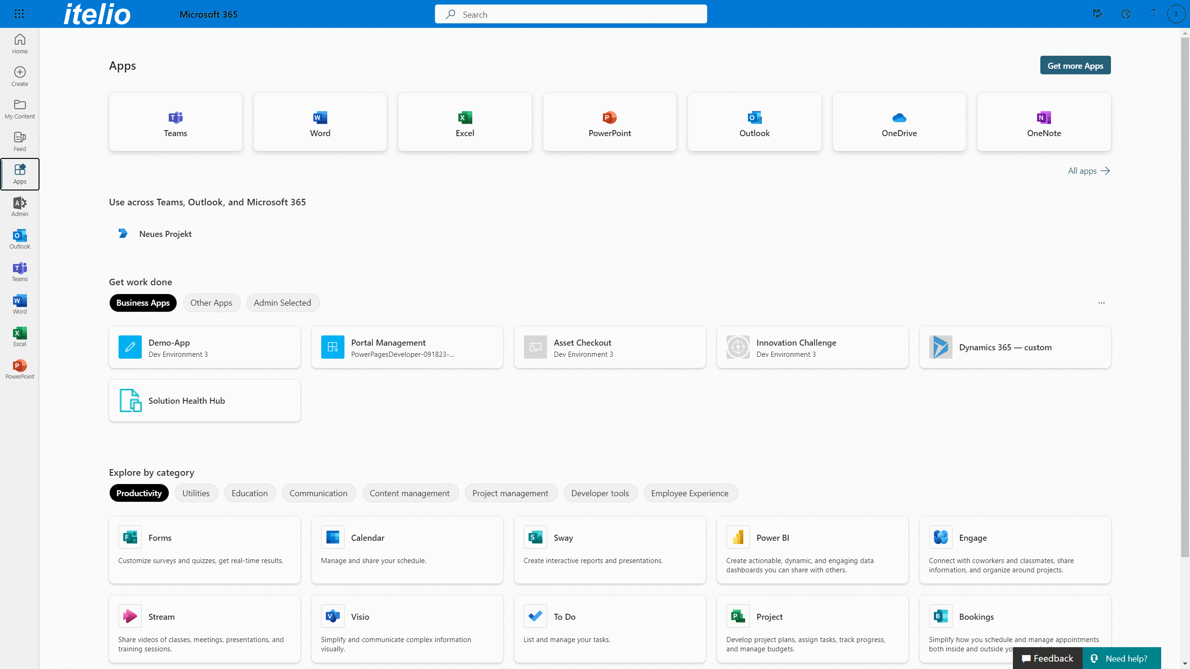Viewport: 1190px width, 669px height.
Task: Open Feed in the sidebar
Action: point(20,142)
